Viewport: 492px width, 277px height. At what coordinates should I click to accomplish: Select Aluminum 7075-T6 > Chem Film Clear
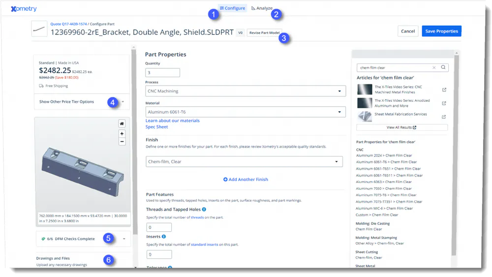386,195
